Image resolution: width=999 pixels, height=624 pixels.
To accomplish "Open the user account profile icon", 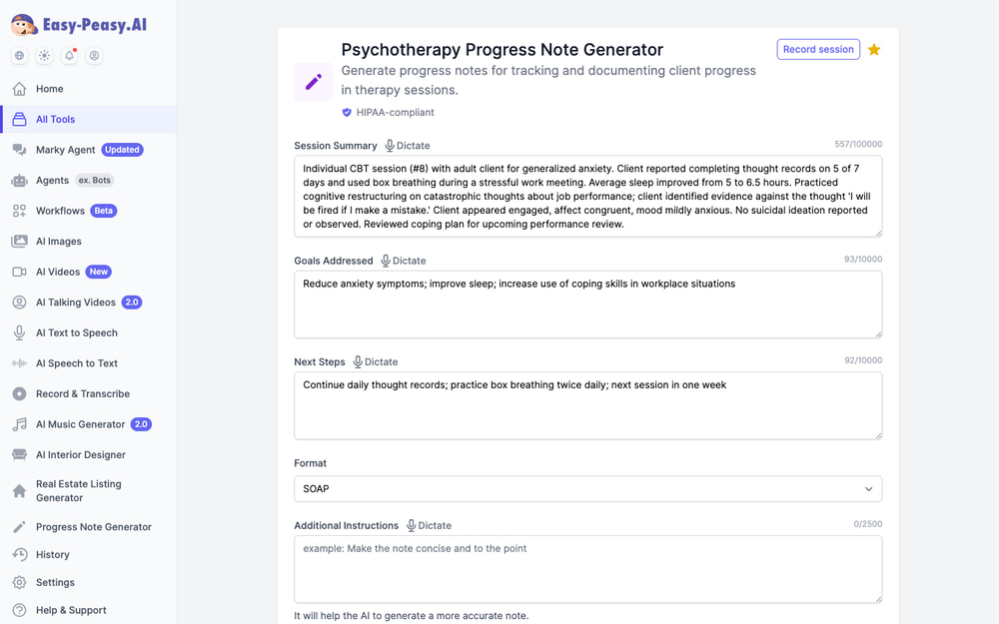I will (x=94, y=55).
